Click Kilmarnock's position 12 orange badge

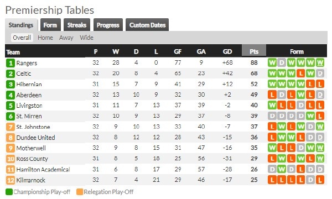[11, 180]
